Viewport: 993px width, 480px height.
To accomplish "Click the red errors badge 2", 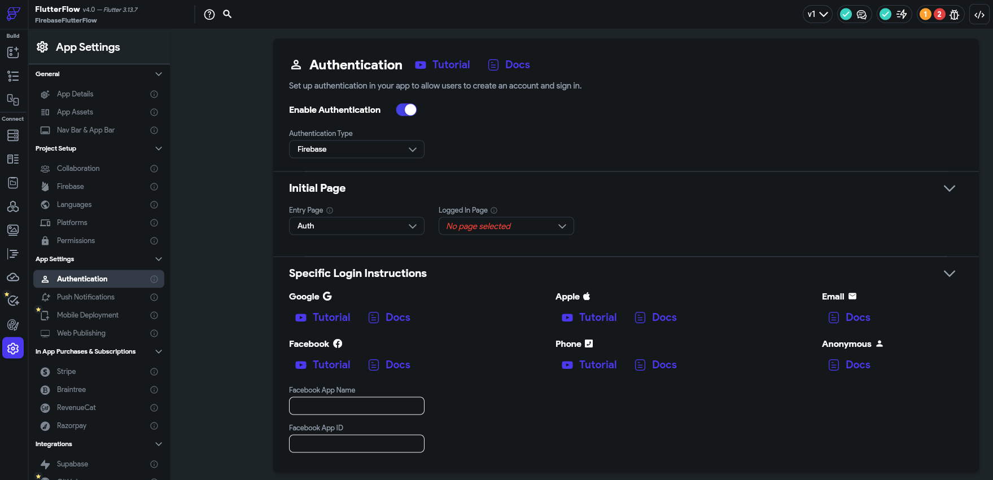I will click(939, 15).
